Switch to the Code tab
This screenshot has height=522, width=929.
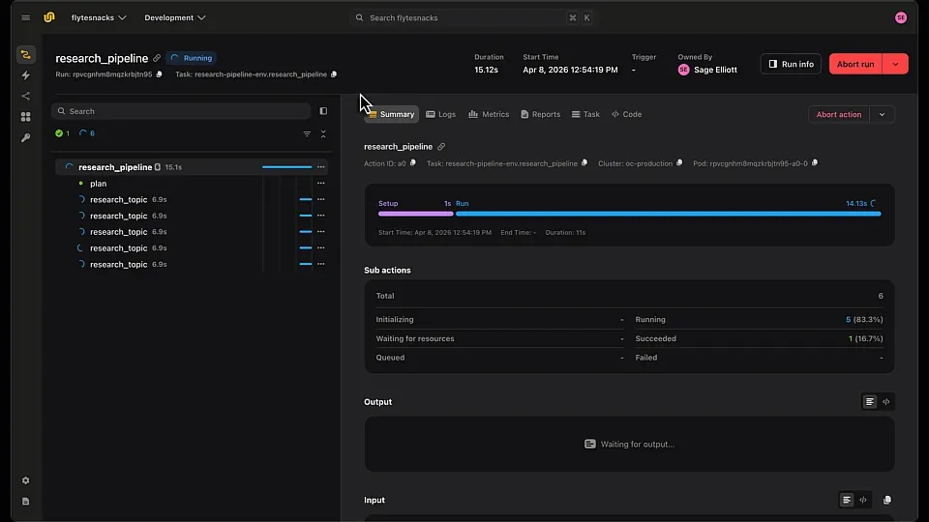click(627, 114)
